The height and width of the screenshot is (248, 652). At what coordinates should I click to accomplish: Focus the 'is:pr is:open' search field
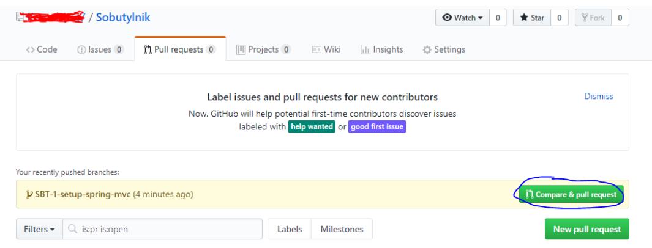pos(163,229)
